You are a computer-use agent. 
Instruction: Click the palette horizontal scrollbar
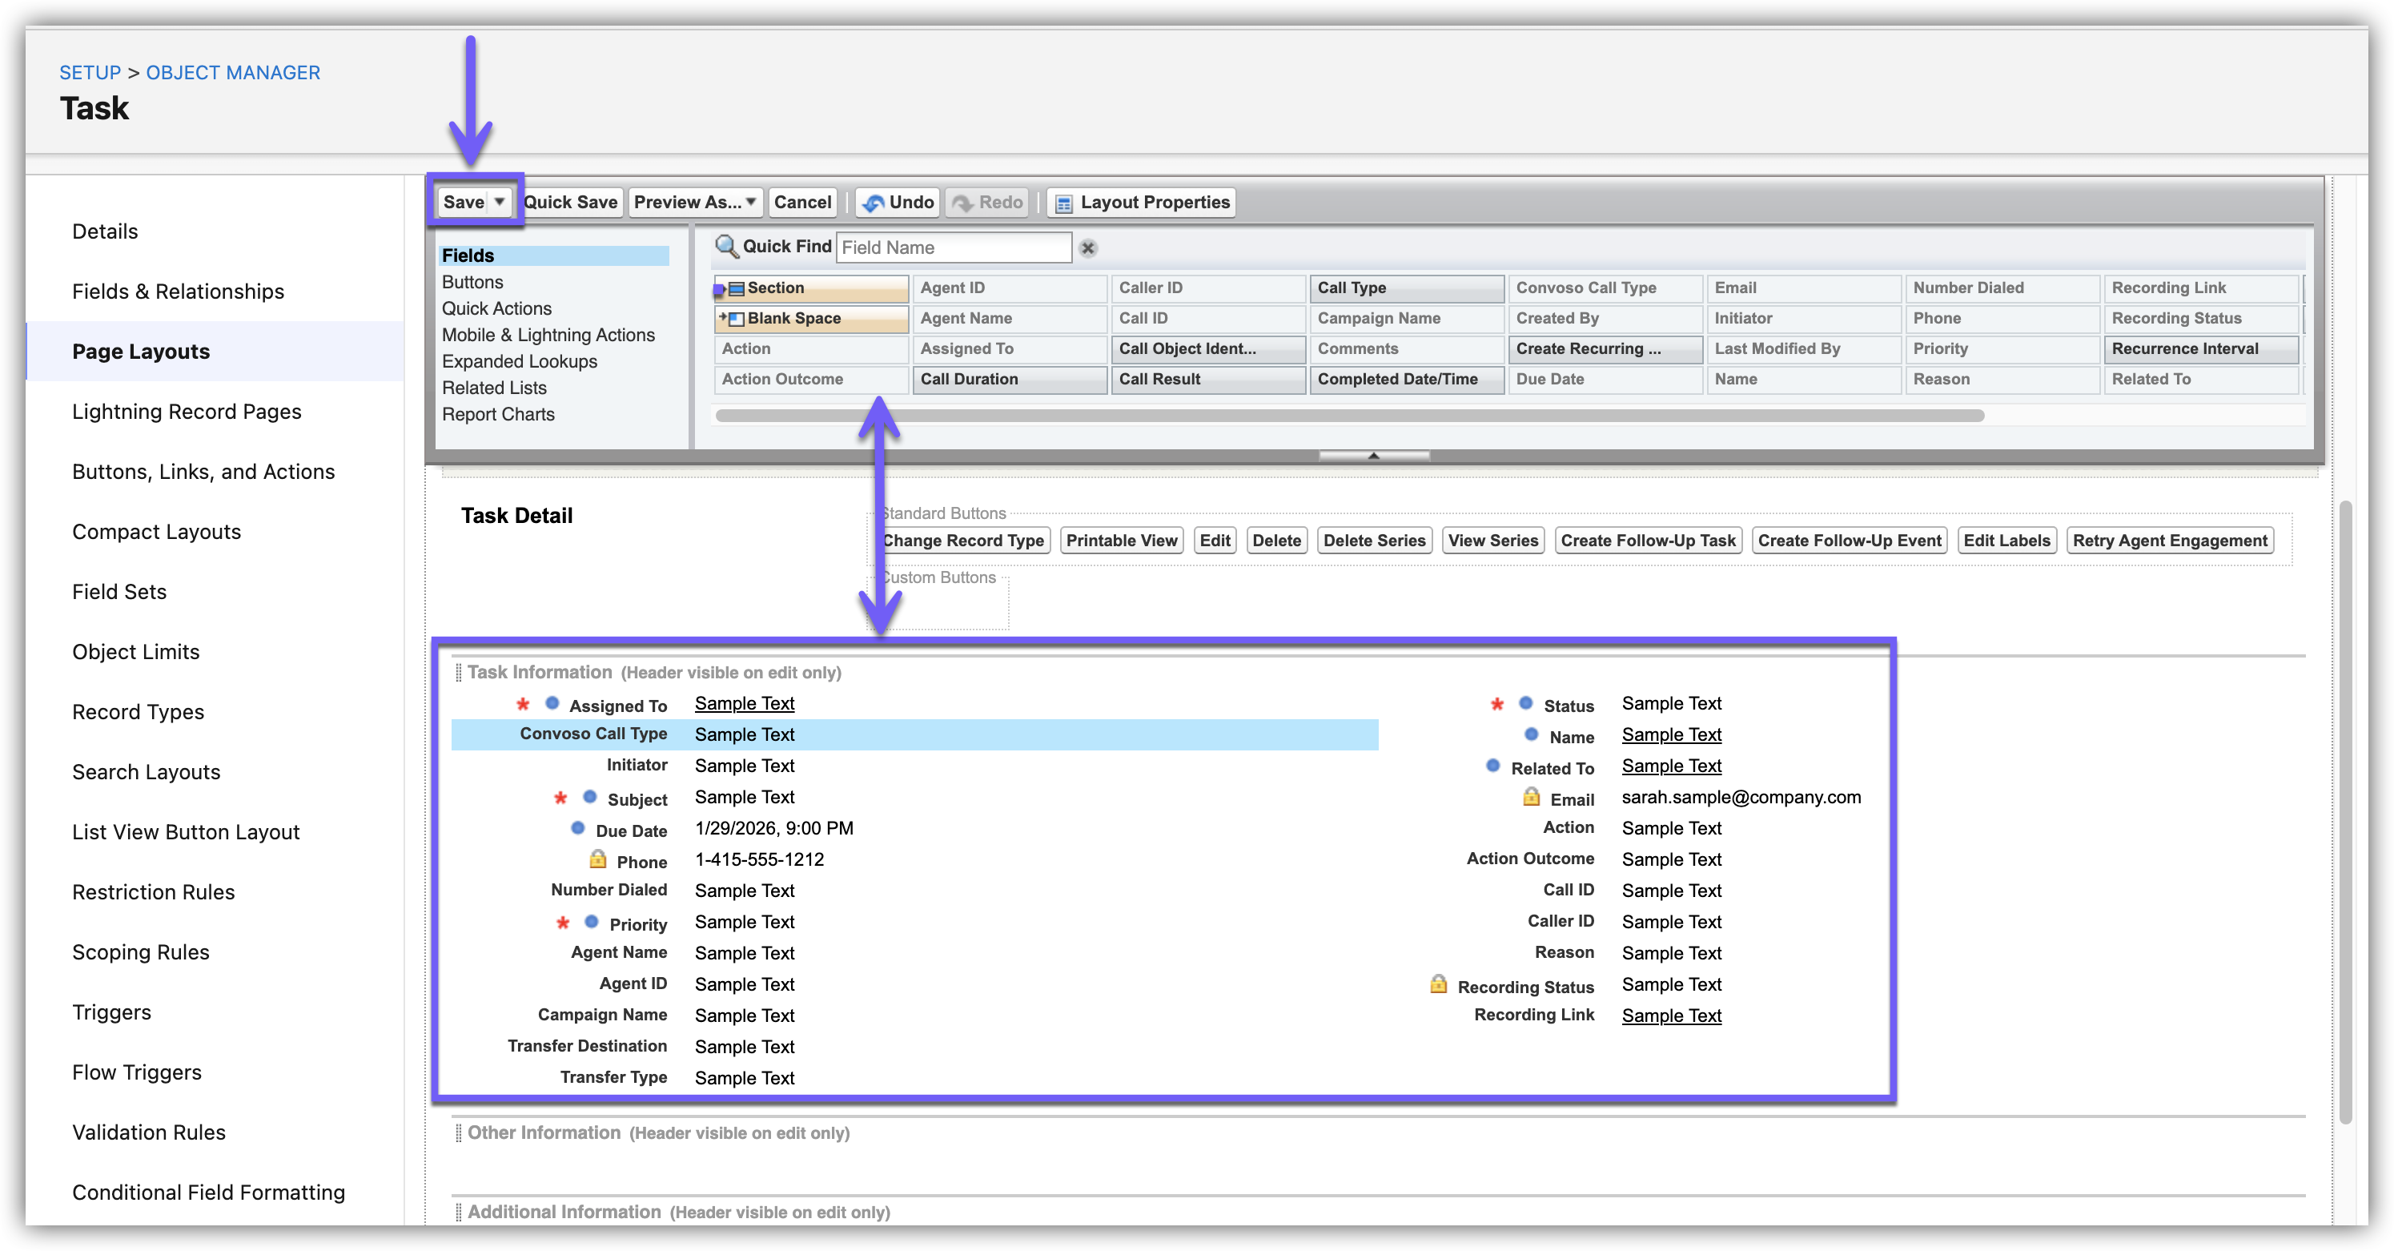(x=1348, y=416)
